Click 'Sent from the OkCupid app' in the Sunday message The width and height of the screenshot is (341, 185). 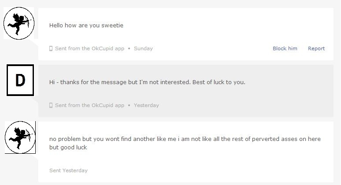89,48
